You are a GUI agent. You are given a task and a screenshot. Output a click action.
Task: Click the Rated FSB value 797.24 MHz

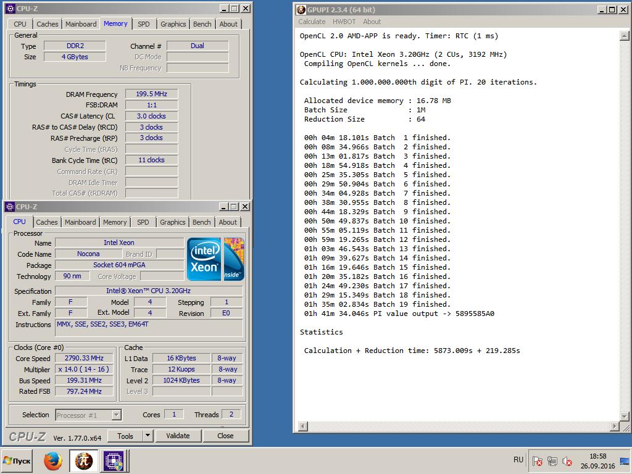coord(84,391)
